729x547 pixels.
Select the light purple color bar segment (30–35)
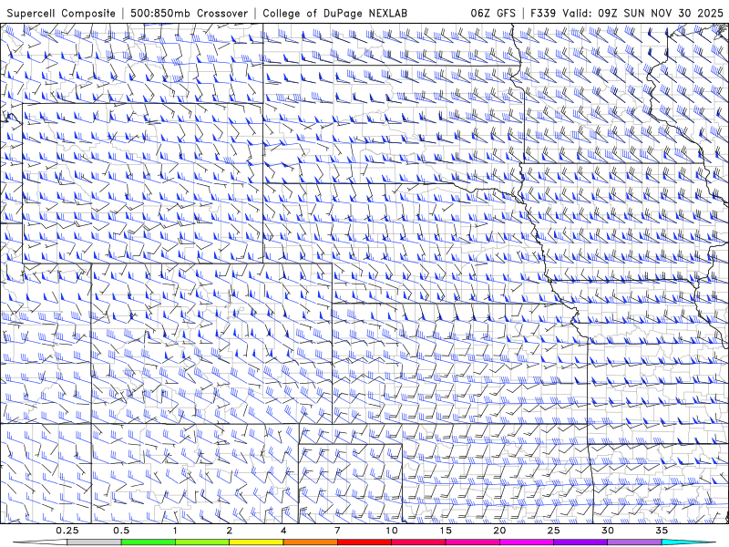coord(634,542)
